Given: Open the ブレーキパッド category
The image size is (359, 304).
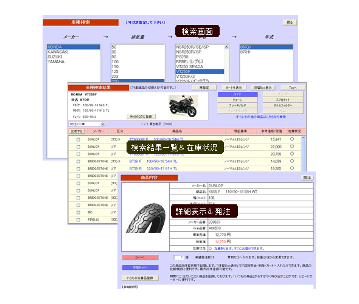Looking at the screenshot, I should point(237,105).
